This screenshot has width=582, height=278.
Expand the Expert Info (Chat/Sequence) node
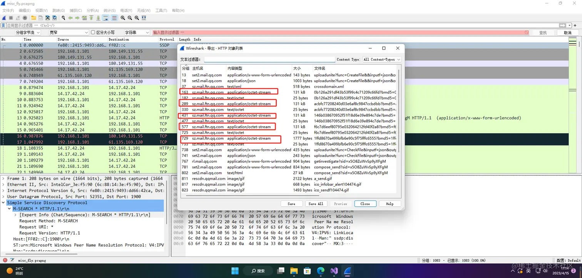[x=16, y=215]
